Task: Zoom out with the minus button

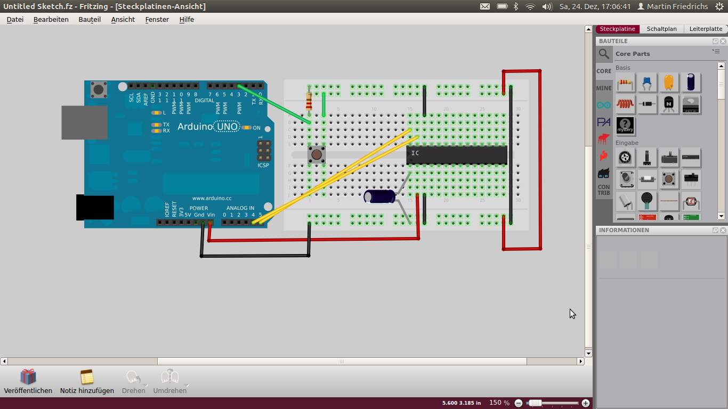Action: point(519,403)
